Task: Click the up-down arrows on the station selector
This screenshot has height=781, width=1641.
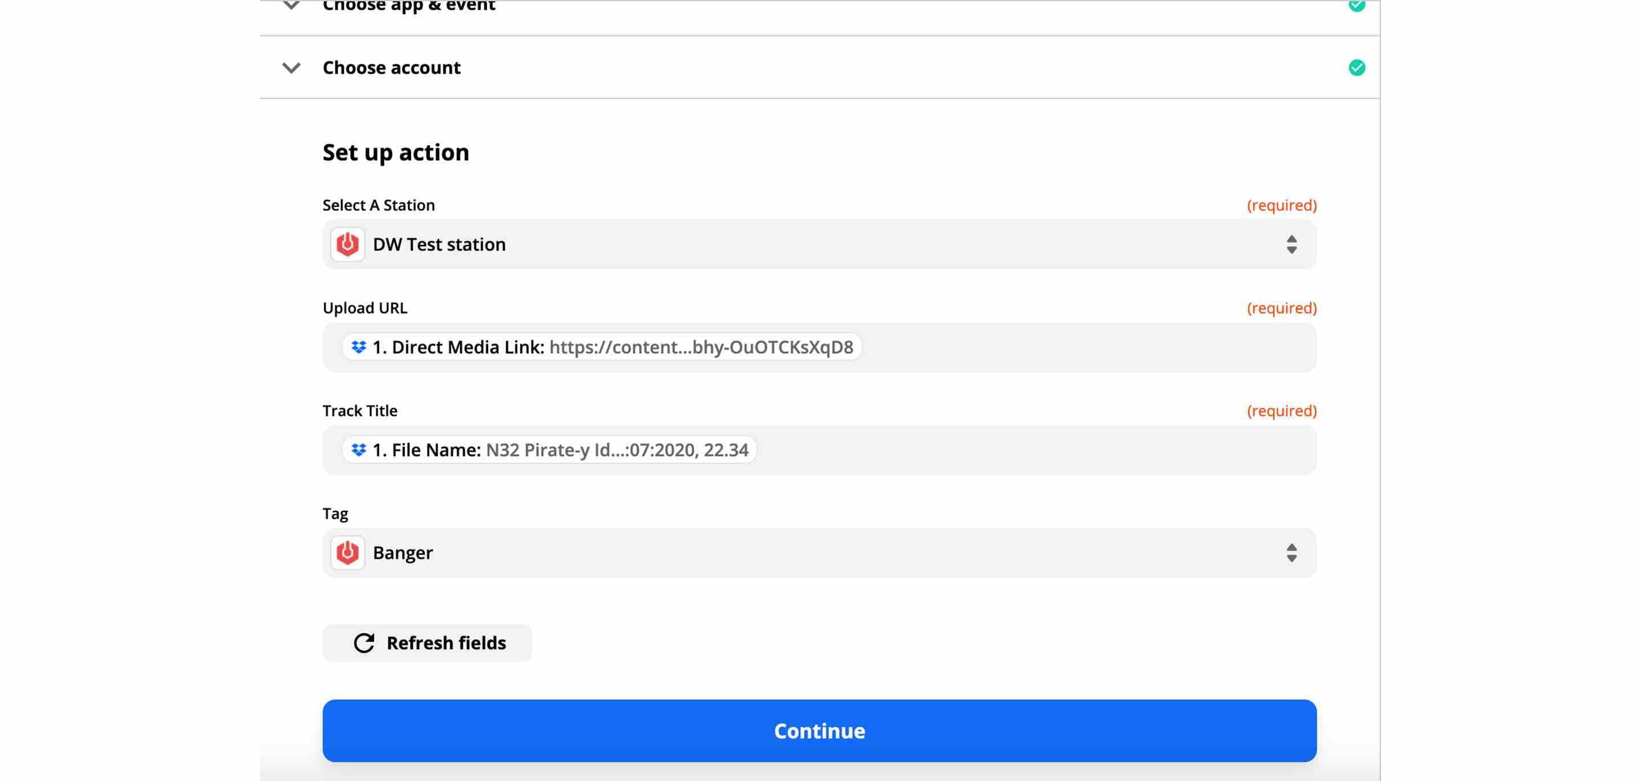Action: tap(1291, 244)
